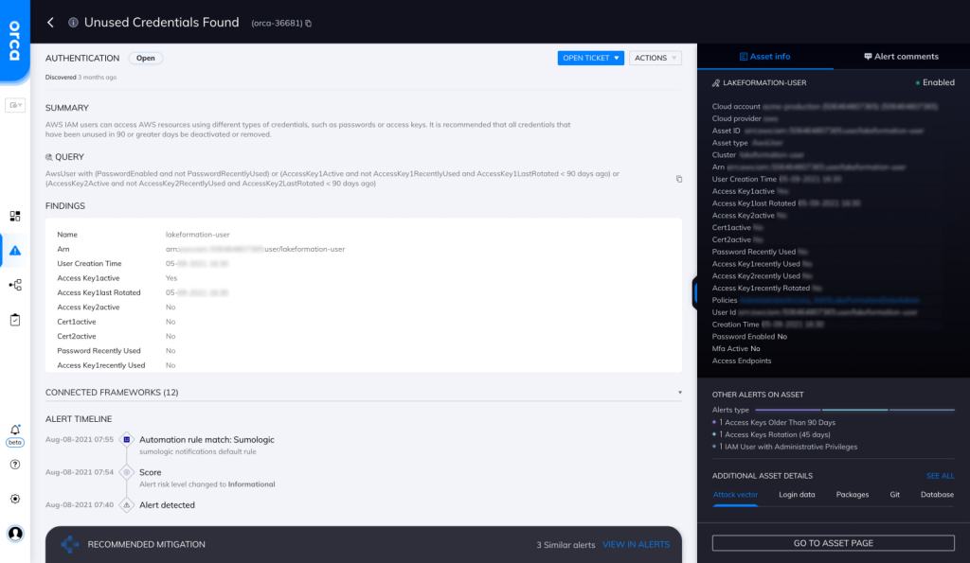Image resolution: width=970 pixels, height=563 pixels.
Task: Open the settings gear icon in sidebar
Action: click(15, 499)
